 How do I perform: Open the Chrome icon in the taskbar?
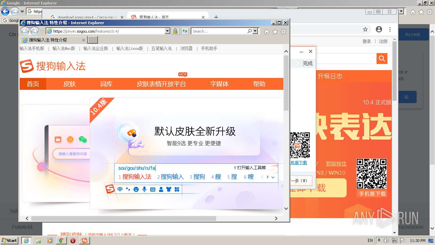coord(61,241)
